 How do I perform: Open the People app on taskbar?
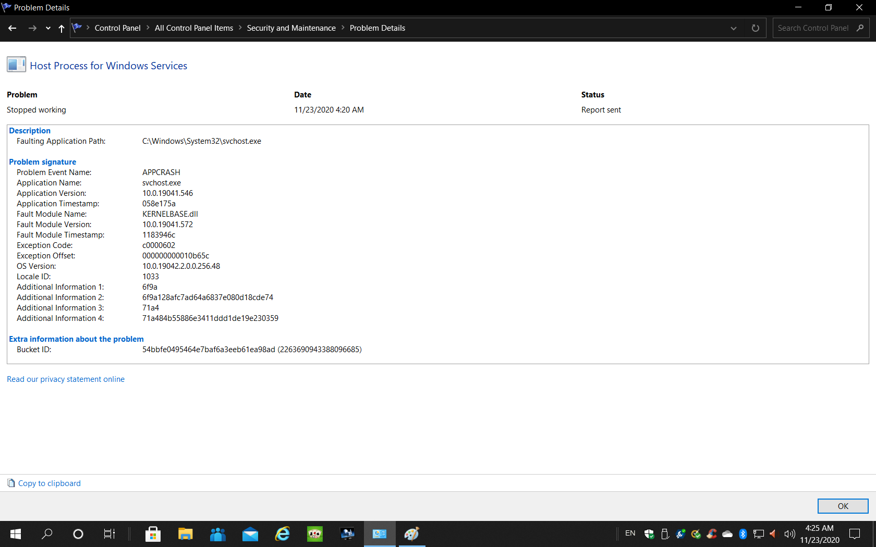(217, 534)
